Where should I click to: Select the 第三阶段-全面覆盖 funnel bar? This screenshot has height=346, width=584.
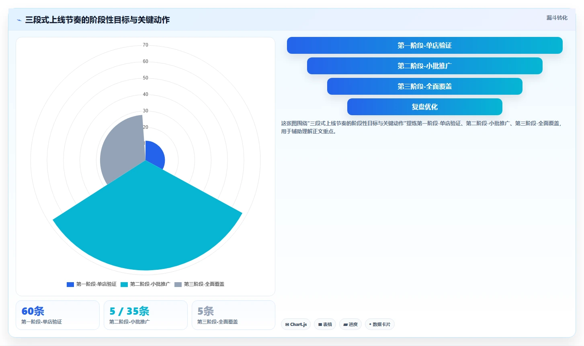(424, 86)
